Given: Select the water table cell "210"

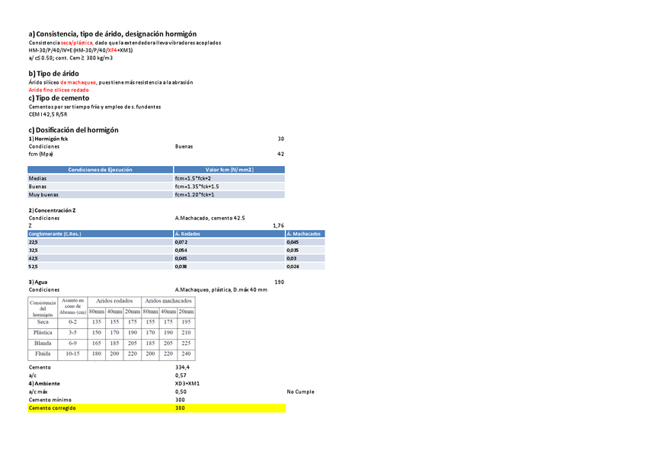Looking at the screenshot, I should coord(186,333).
